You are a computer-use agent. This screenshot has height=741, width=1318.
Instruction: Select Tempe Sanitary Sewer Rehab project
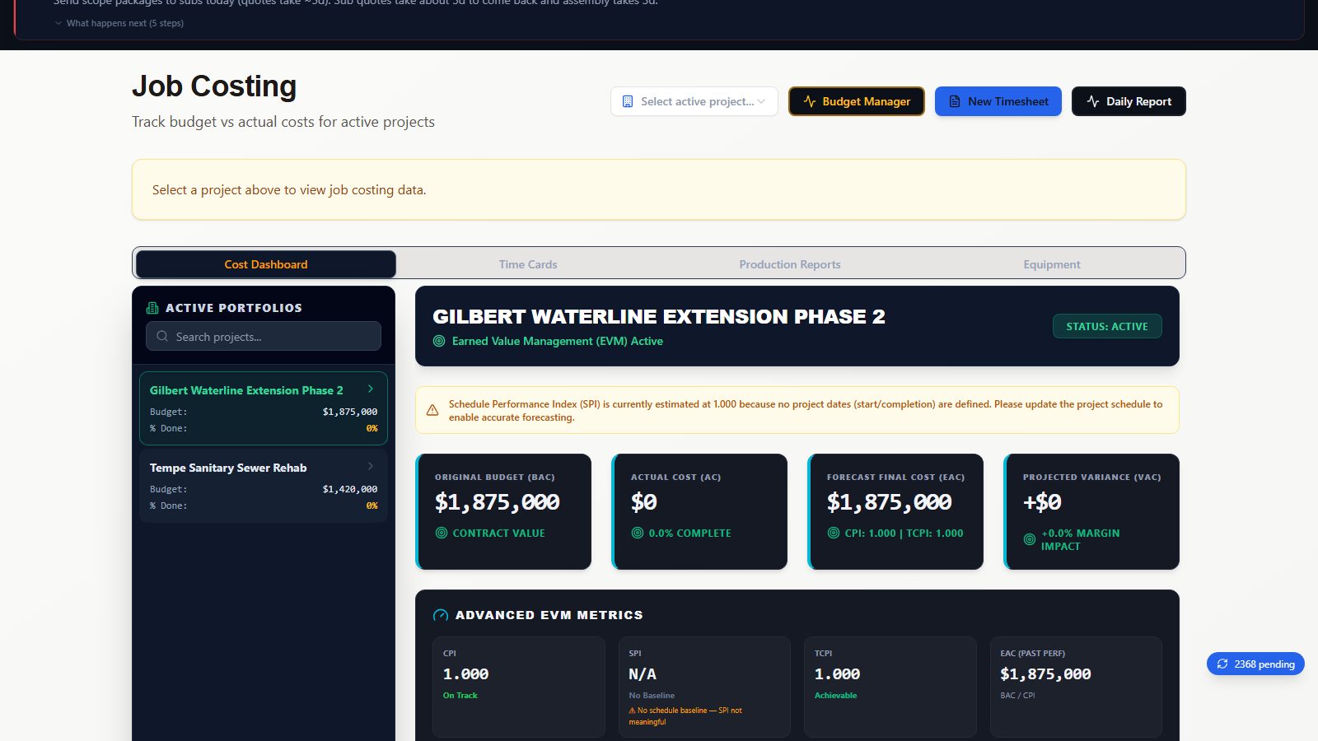[x=264, y=486]
